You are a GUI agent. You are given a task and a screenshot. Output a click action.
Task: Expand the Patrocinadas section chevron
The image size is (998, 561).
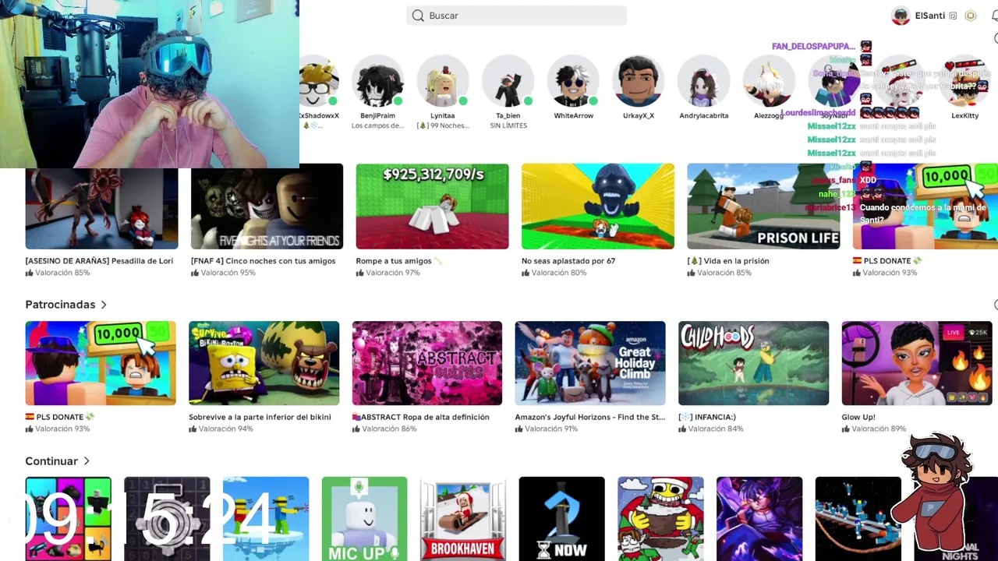(103, 305)
